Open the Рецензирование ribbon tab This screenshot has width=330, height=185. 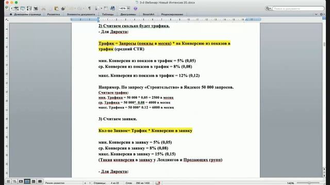tap(172, 14)
